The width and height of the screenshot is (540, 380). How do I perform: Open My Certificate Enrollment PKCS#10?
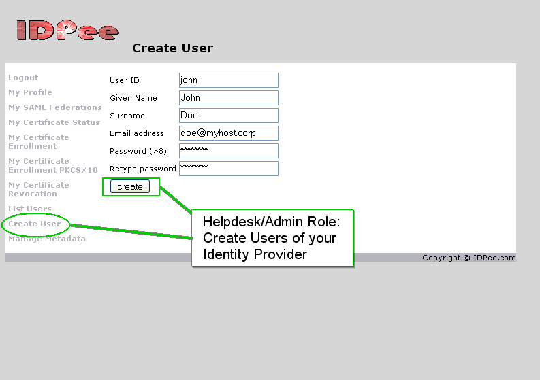click(x=53, y=165)
